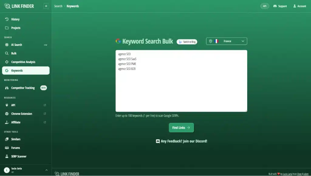
Task: Click the Affiliate hand icon
Action: coord(7,122)
